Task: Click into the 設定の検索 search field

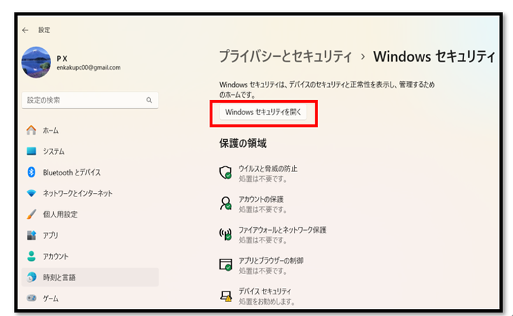Action: (90, 100)
